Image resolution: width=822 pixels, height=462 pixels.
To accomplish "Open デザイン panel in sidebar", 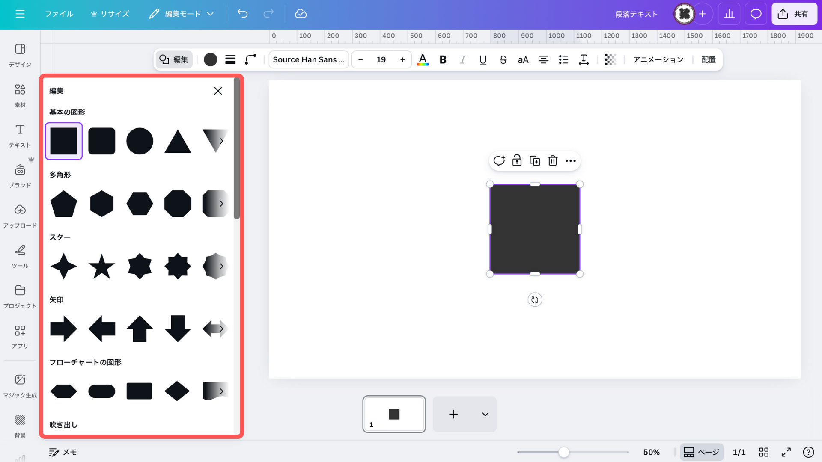I will 20,56.
